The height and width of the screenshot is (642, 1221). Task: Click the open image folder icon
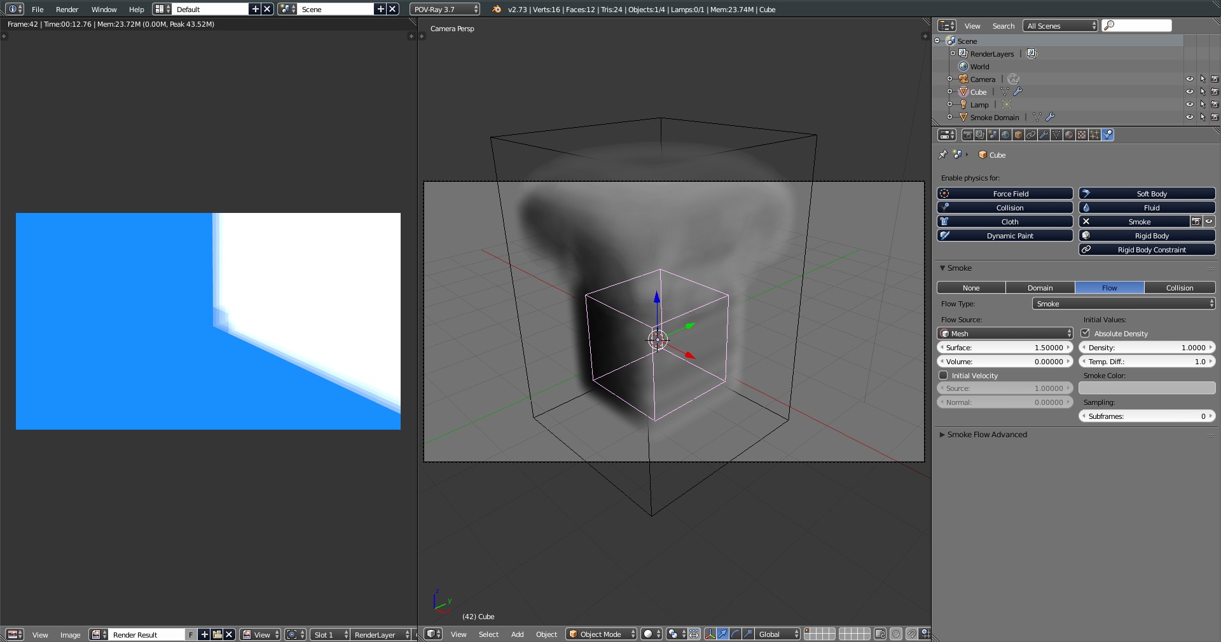(x=217, y=634)
